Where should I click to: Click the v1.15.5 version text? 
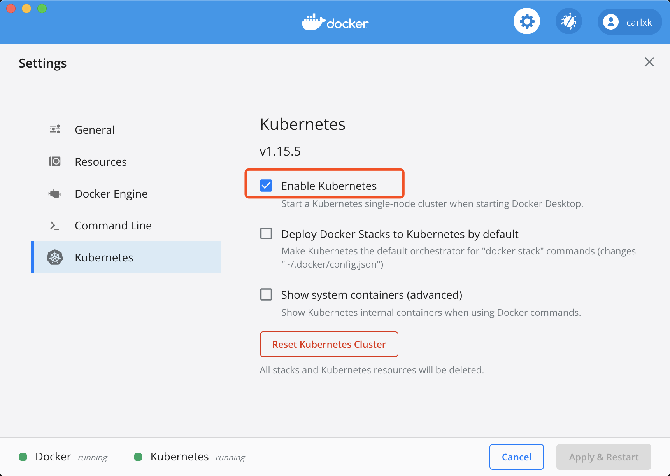(x=280, y=151)
